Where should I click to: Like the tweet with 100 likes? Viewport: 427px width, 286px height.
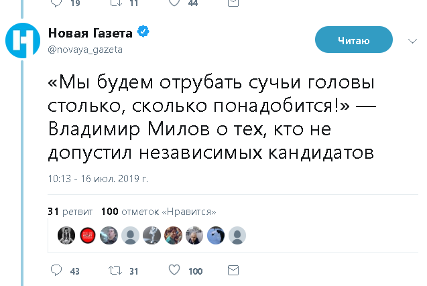coord(174,271)
